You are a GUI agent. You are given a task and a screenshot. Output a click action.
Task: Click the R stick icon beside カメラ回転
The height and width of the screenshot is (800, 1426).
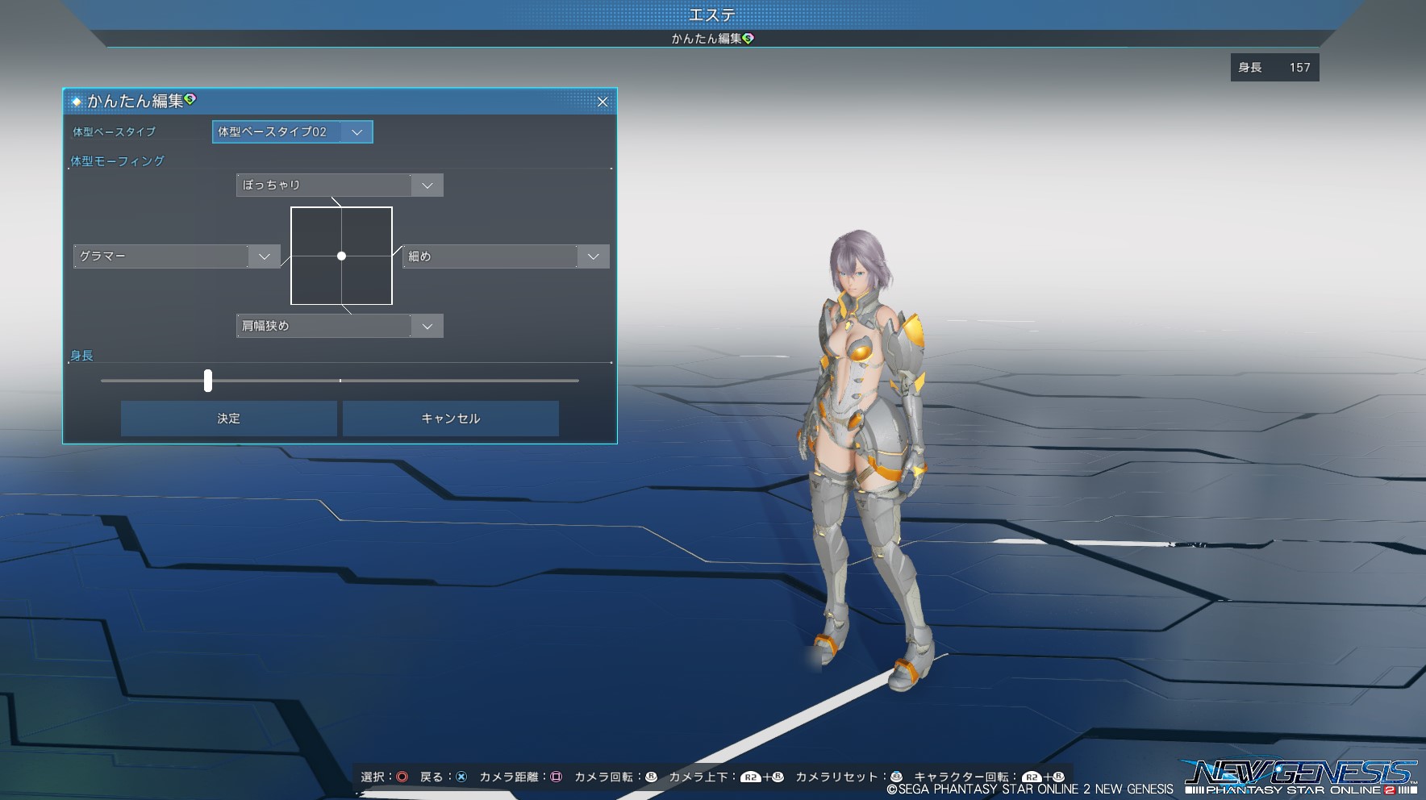click(651, 777)
